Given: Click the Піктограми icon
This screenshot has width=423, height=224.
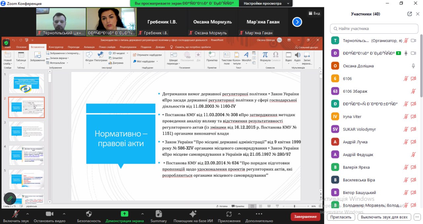Looking at the screenshot, I should [101, 55].
